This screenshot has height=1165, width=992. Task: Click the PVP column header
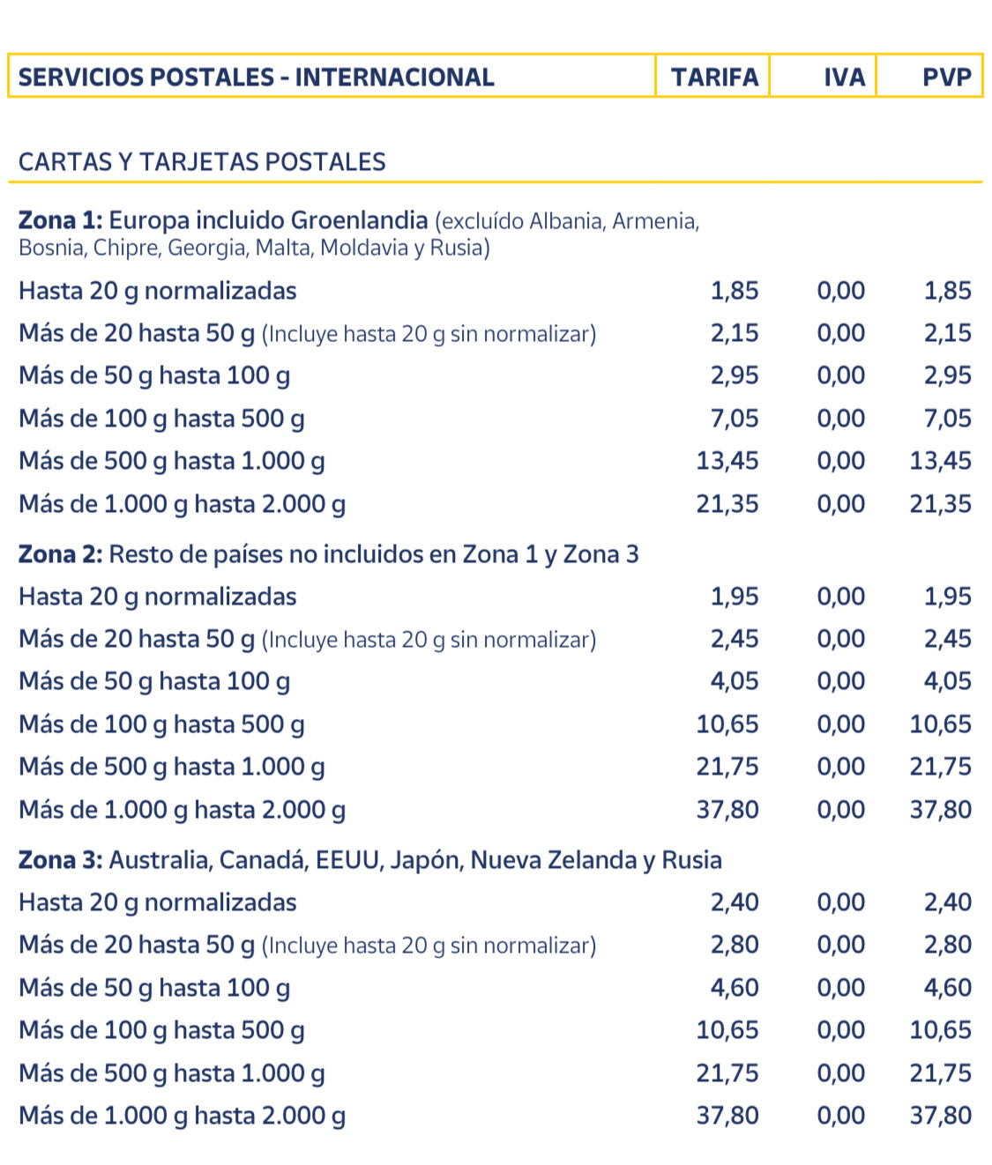point(946,78)
